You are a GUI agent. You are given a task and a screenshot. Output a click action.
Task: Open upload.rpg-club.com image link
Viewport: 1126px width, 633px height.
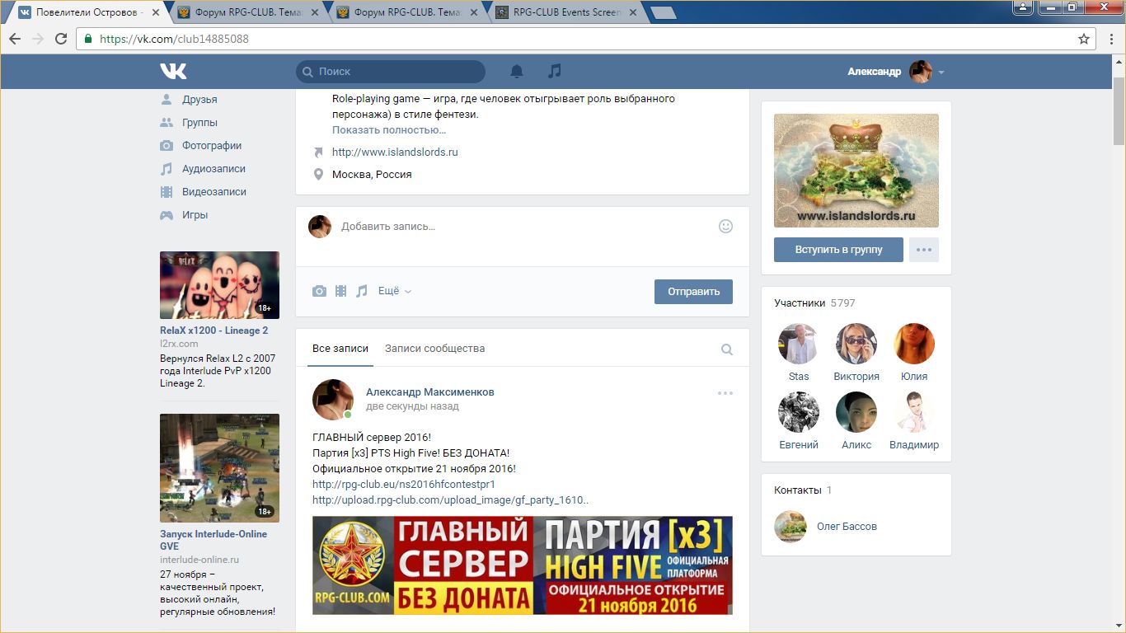[x=451, y=499]
